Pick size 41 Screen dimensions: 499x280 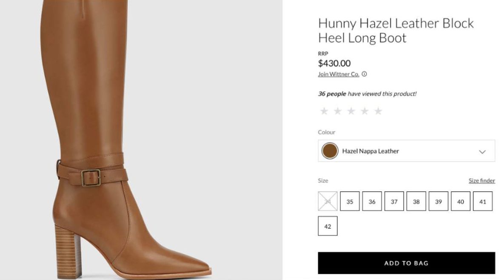point(482,202)
